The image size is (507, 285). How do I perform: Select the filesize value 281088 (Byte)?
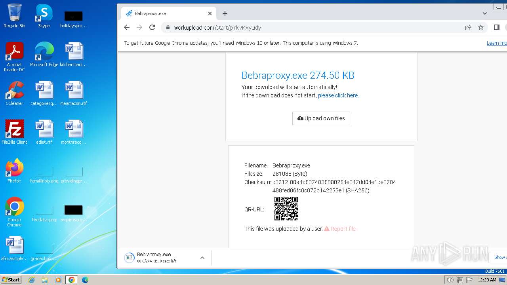click(x=290, y=174)
